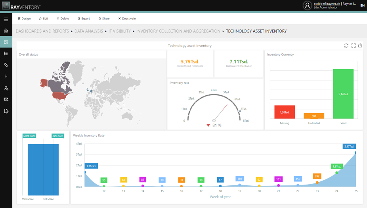Click Edit in the toolbar
The height and width of the screenshot is (208, 367).
point(44,19)
